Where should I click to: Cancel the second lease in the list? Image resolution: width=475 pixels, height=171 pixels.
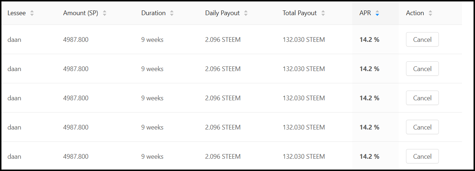point(422,69)
